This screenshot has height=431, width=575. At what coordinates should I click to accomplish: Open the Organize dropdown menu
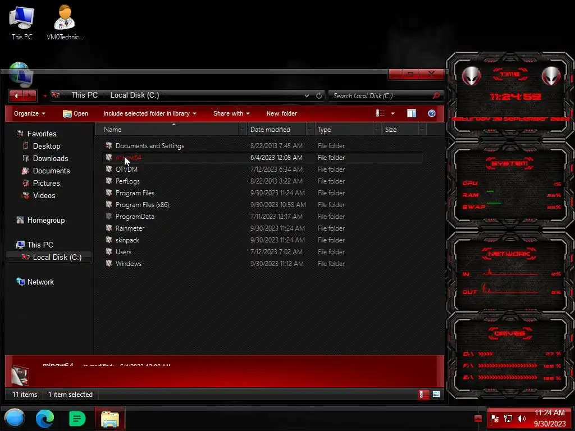29,113
